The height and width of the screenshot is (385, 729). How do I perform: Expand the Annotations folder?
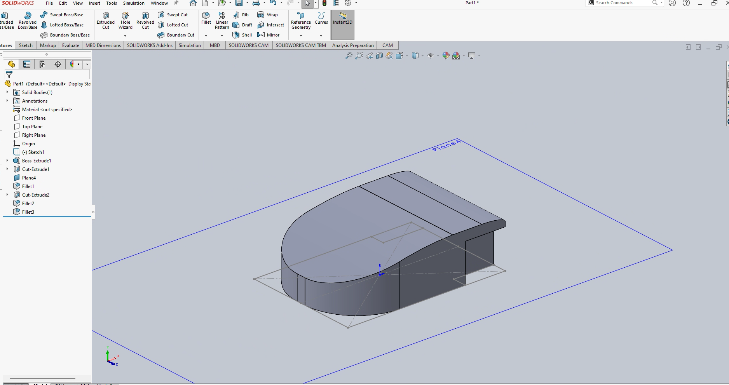(x=7, y=101)
